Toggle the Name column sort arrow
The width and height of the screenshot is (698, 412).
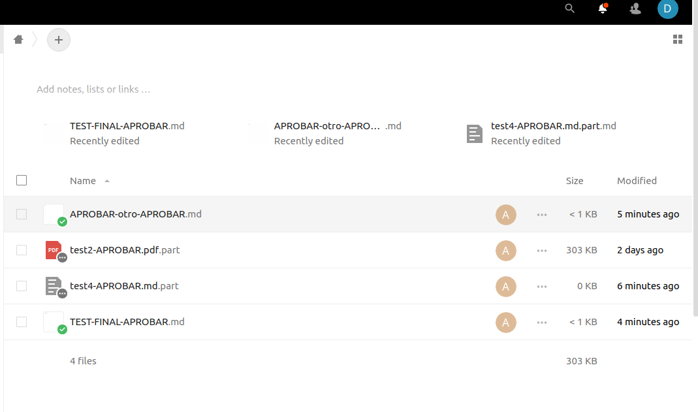tap(106, 181)
